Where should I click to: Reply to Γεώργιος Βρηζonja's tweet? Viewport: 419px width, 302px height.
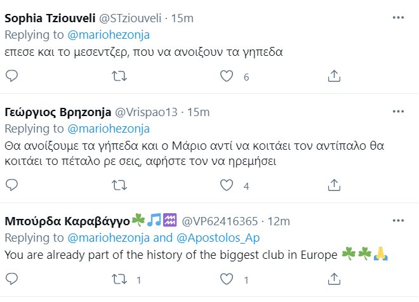12,185
